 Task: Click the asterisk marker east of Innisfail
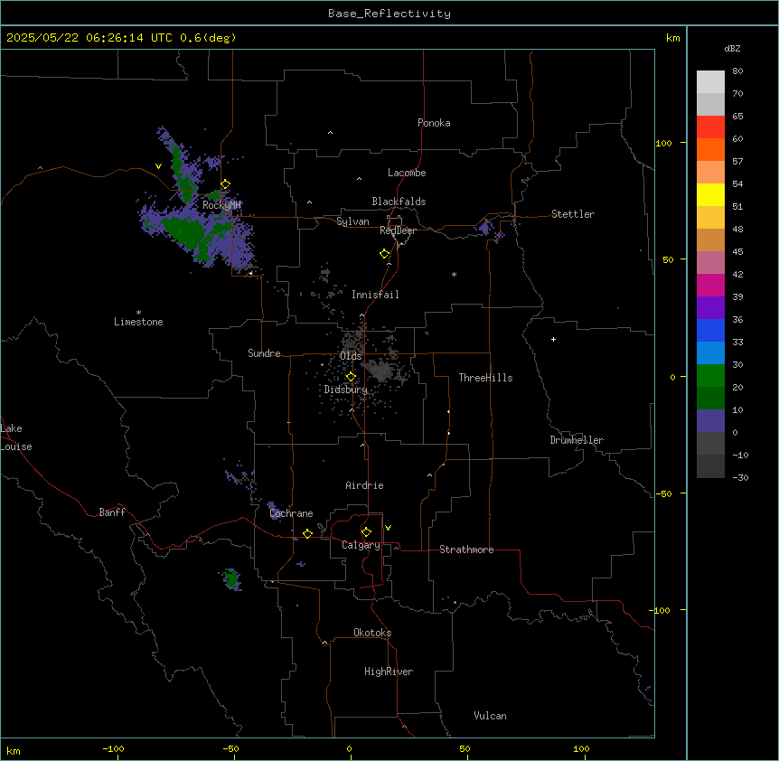(454, 275)
